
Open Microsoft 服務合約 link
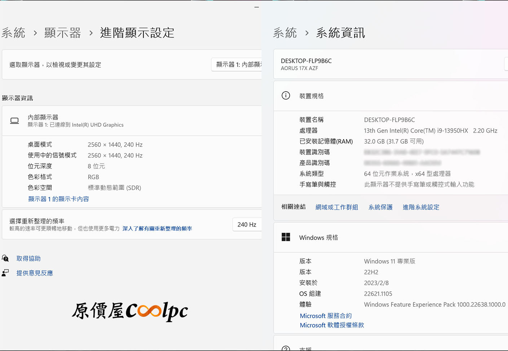(x=326, y=316)
